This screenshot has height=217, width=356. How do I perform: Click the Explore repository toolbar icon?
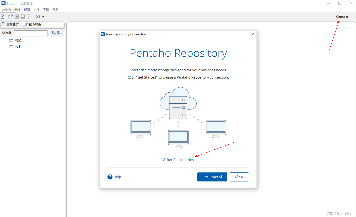[x=17, y=17]
